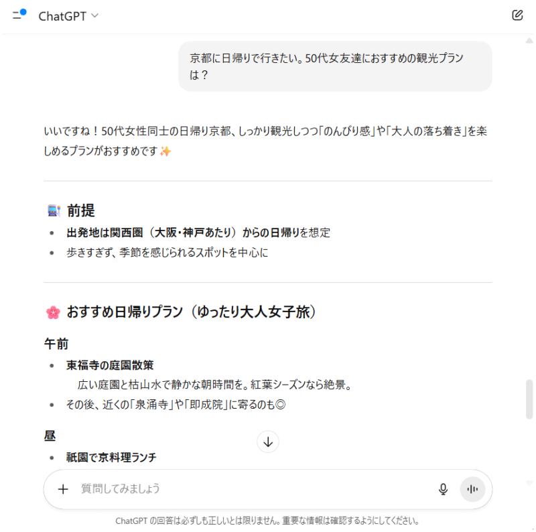
Task: Start a new chat with compose icon
Action: 517,15
